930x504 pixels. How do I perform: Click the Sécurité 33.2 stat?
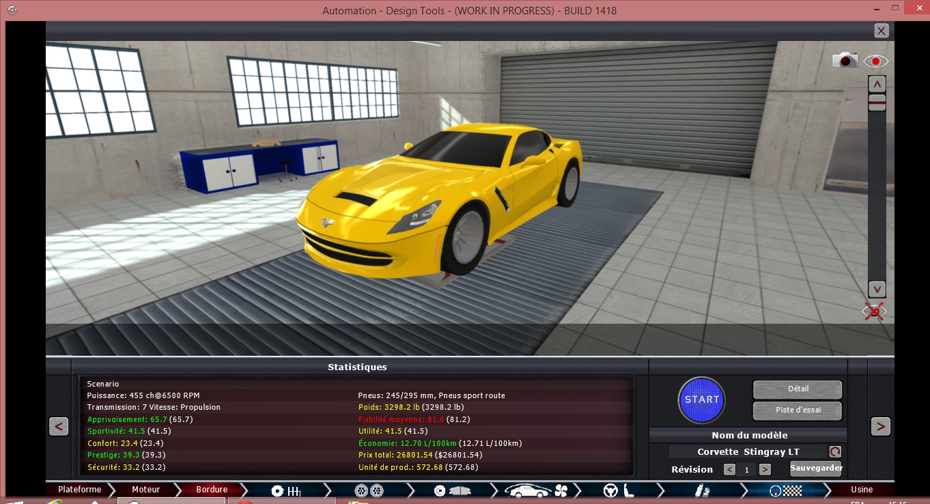click(x=126, y=467)
